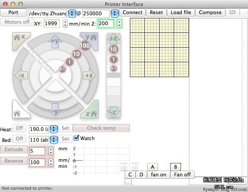248x192 pixels.
Task: Click the Port button
Action: (x=13, y=12)
